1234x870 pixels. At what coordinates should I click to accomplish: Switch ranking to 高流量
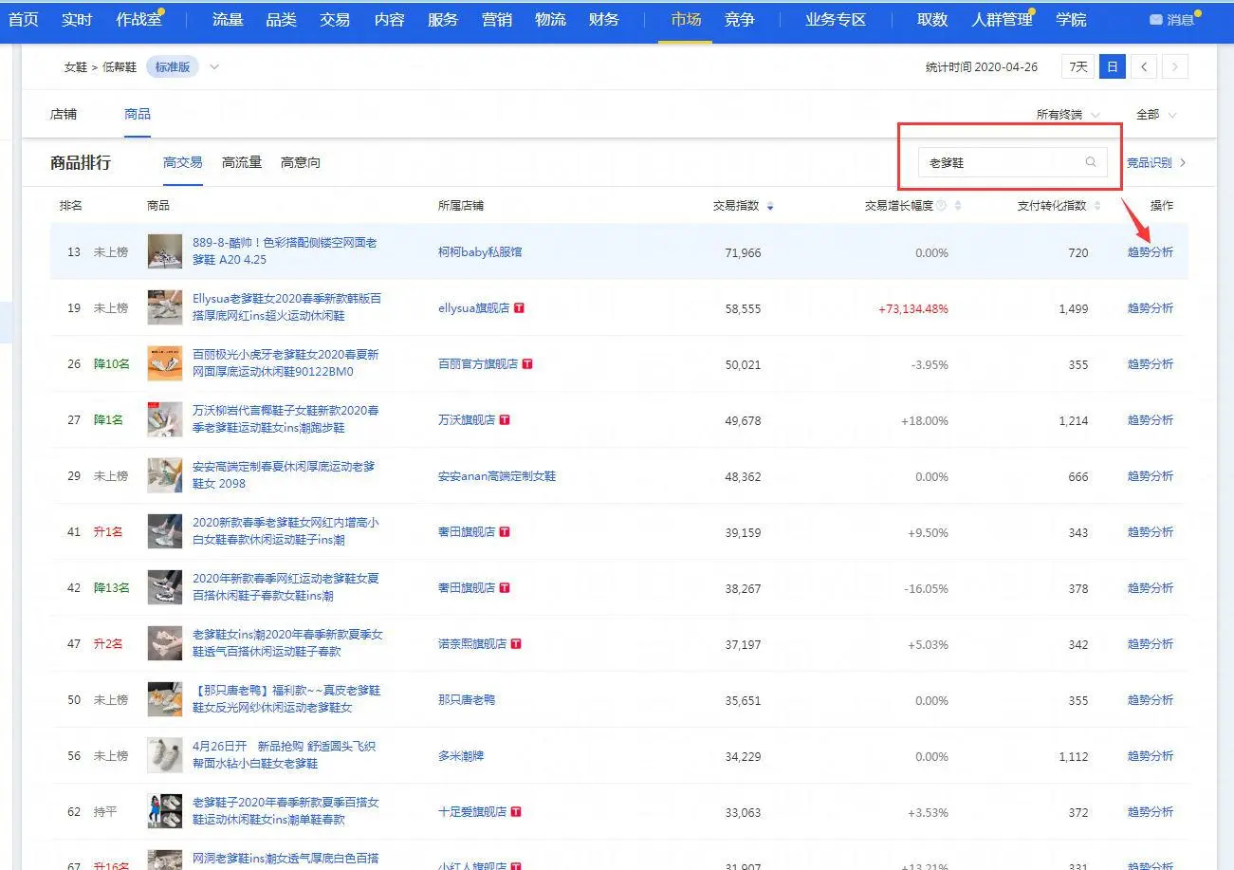point(241,162)
